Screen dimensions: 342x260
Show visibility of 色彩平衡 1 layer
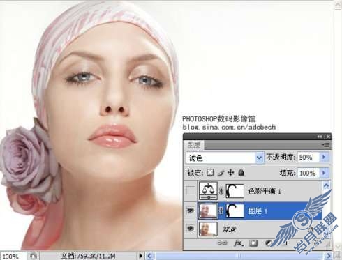191,191
